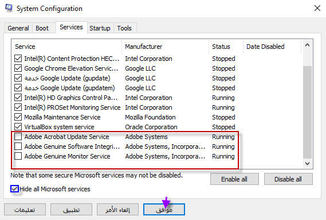Viewport: 326px width, 220px height.
Task: Uncheck Google Chrome Elevation Service
Action: (18, 68)
